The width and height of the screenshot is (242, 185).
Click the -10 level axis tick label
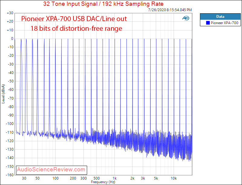[11, 47]
